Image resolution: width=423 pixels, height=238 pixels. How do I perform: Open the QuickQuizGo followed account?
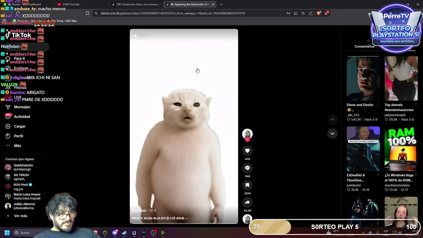pyautogui.click(x=23, y=167)
